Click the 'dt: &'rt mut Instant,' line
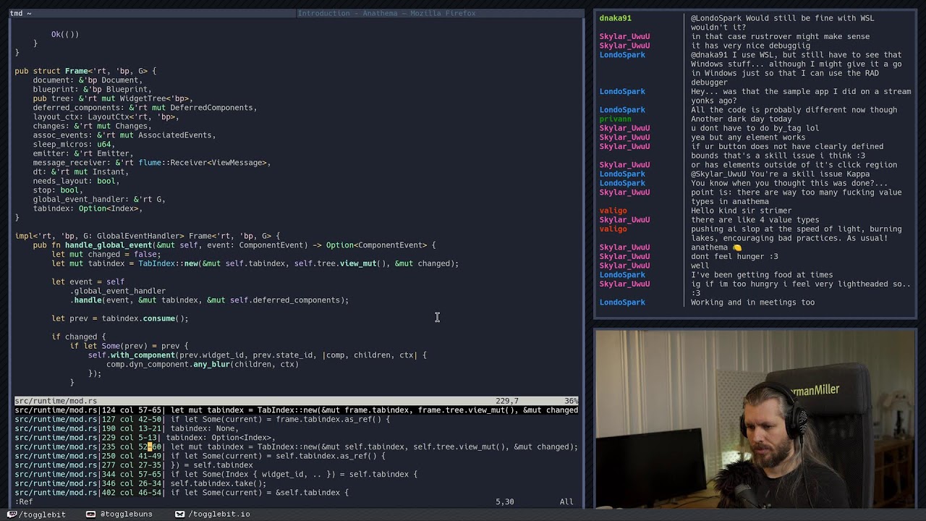926x521 pixels. (x=81, y=171)
